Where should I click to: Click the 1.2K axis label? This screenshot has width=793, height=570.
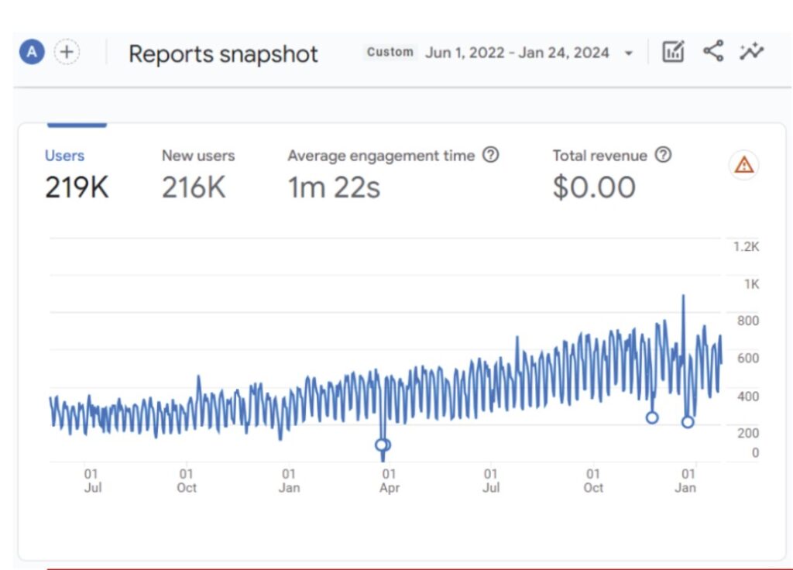click(x=746, y=247)
